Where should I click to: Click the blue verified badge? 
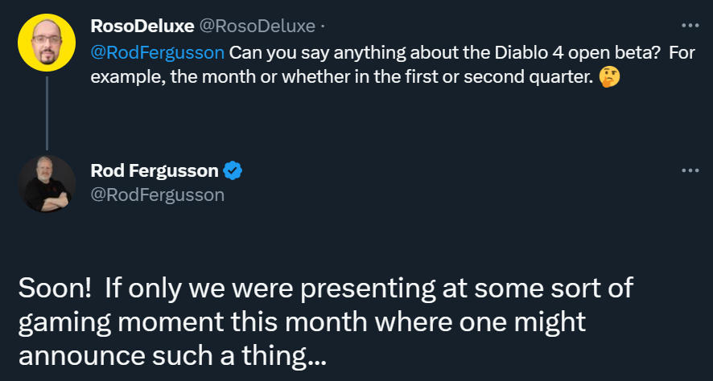pos(233,171)
